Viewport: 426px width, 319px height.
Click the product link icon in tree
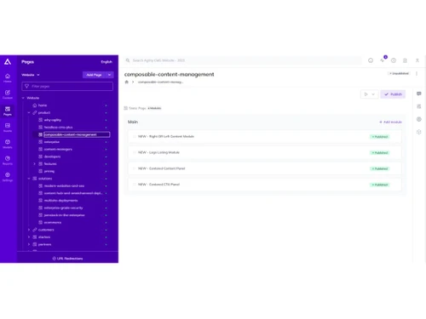pyautogui.click(x=35, y=112)
